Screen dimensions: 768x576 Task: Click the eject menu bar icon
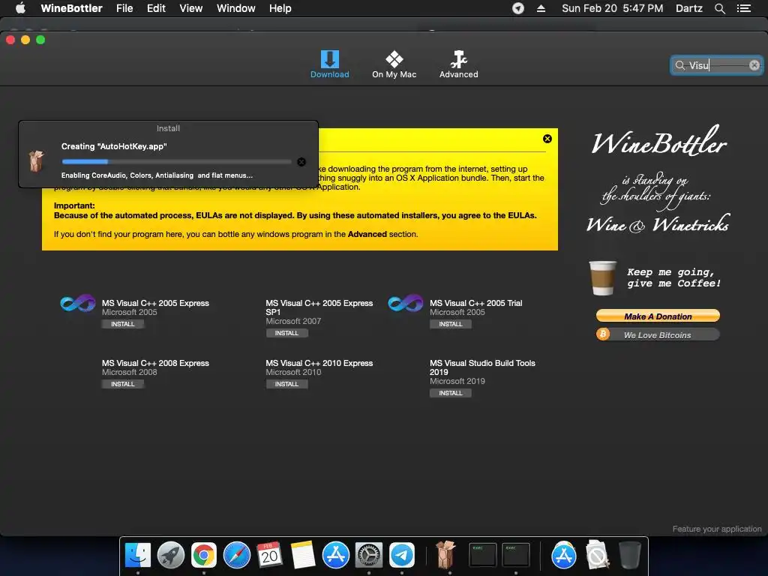click(541, 8)
